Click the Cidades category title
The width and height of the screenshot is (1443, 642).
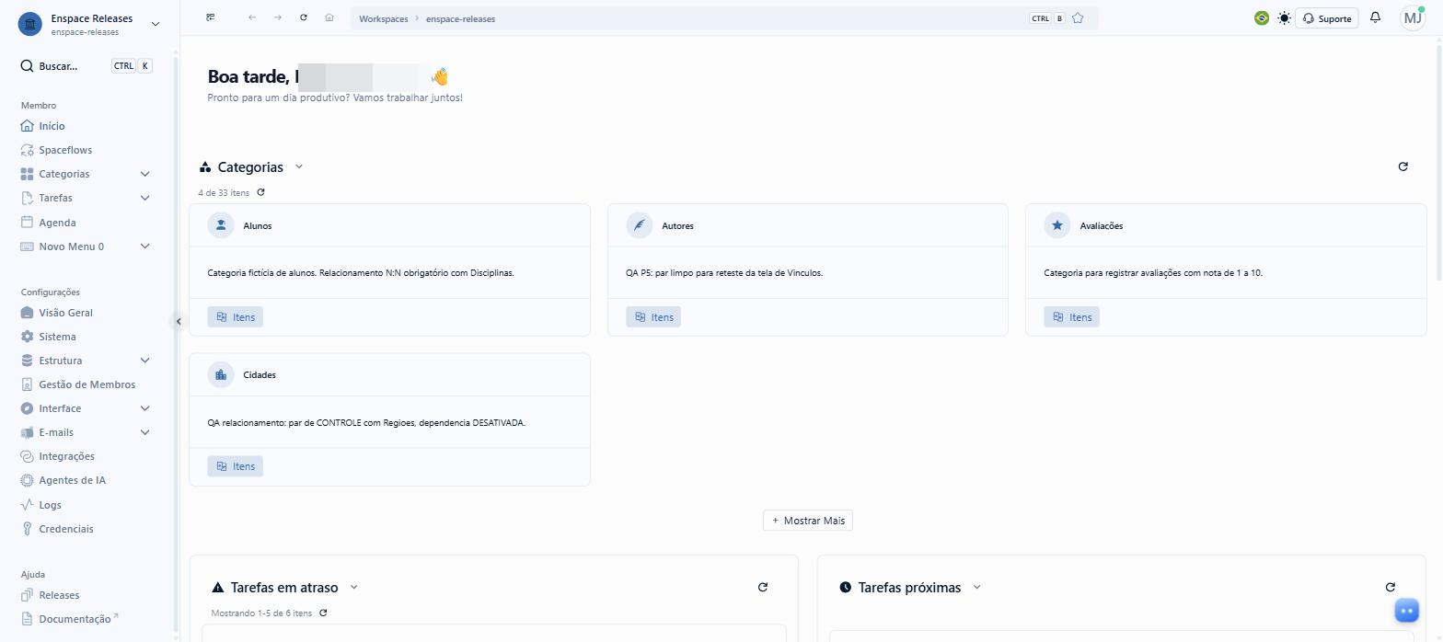click(260, 374)
